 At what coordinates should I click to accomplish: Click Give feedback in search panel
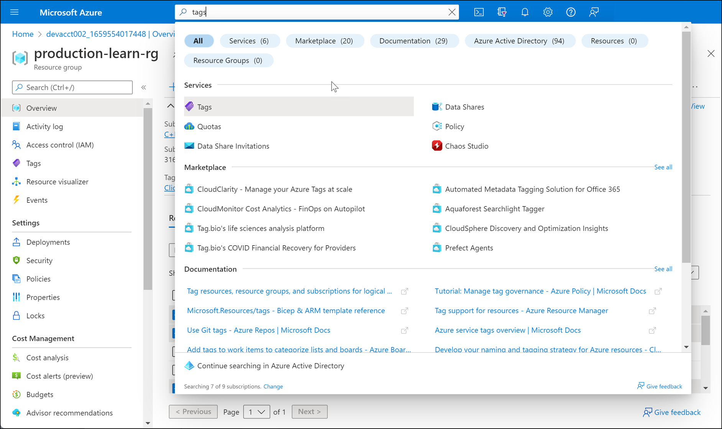(x=660, y=386)
